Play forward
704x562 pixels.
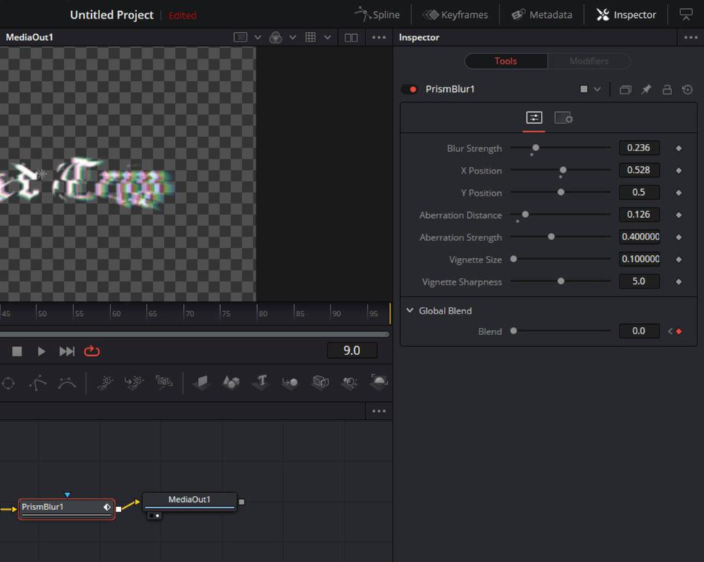coord(41,351)
